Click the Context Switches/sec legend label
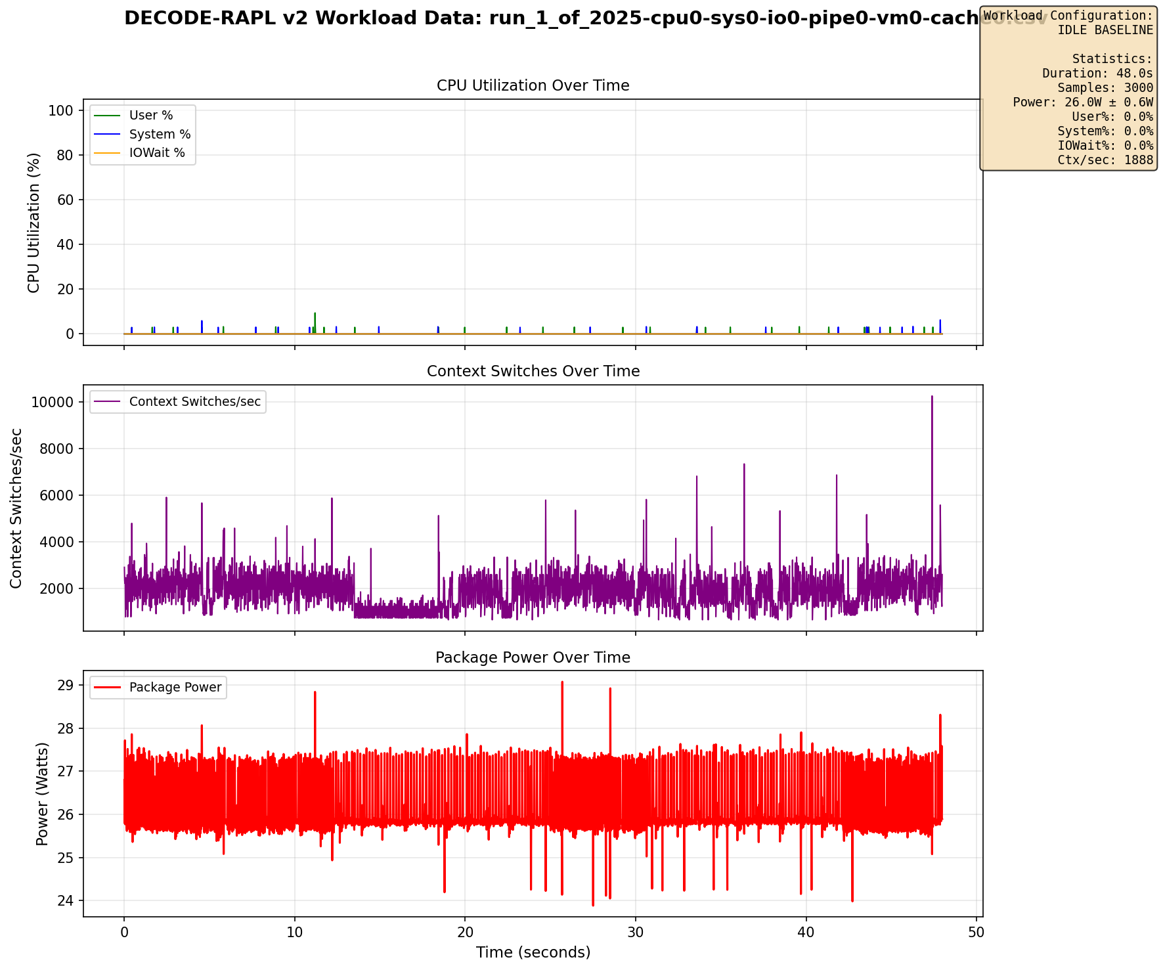1163x970 pixels. point(195,401)
